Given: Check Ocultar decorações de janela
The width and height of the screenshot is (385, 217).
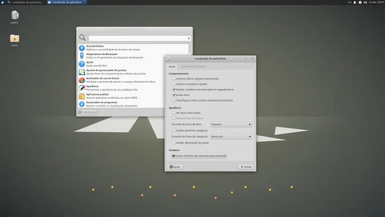Looking at the screenshot, I should [174, 143].
